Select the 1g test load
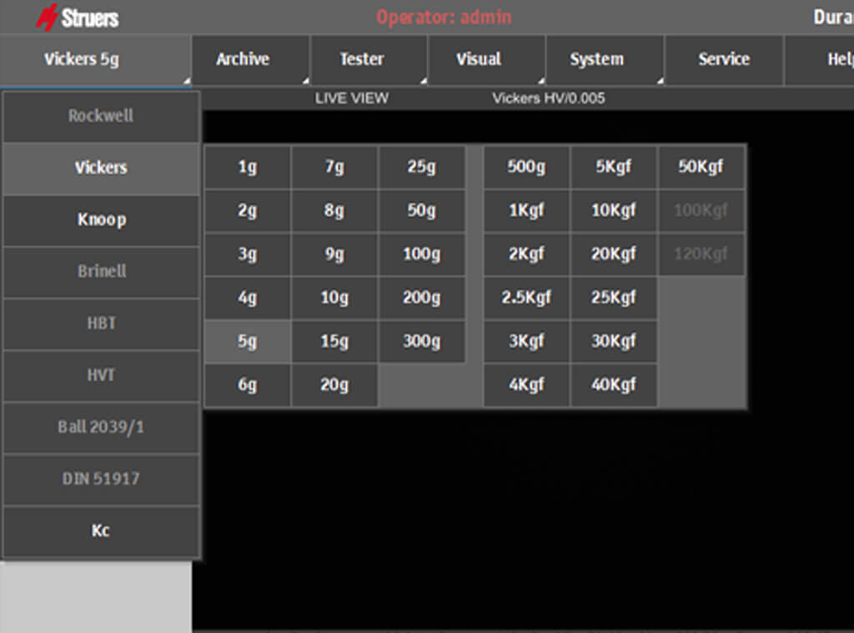The height and width of the screenshot is (633, 854). pyautogui.click(x=248, y=167)
